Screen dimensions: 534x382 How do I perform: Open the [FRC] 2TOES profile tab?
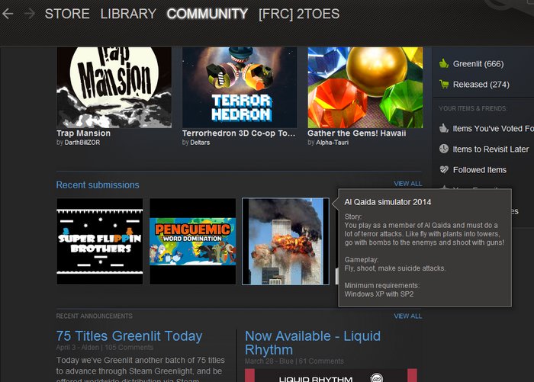(299, 14)
